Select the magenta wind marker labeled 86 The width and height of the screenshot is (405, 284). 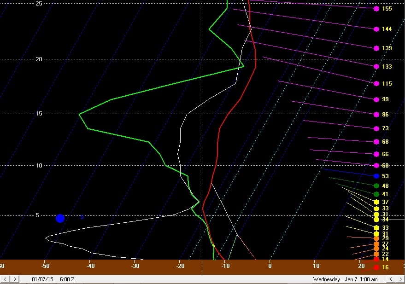click(376, 114)
